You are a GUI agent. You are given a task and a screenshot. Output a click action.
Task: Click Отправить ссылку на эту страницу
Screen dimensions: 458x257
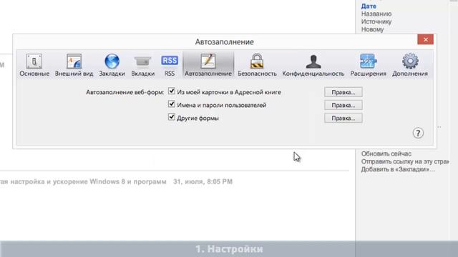pos(405,161)
